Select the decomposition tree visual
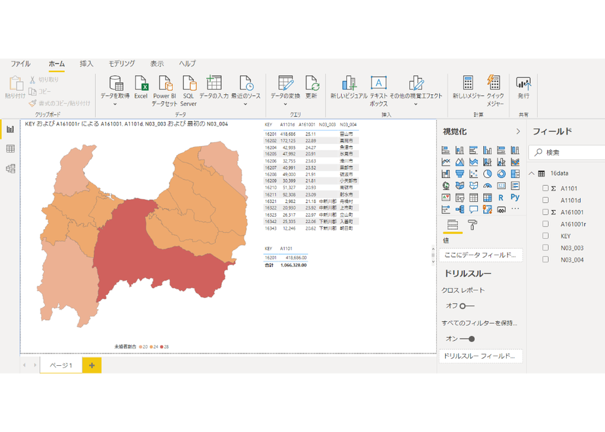Screen dimensions: 605x432 point(460,209)
